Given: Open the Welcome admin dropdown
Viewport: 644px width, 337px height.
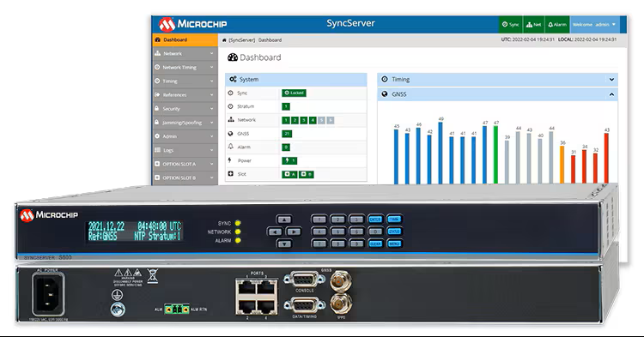Looking at the screenshot, I should coord(595,25).
